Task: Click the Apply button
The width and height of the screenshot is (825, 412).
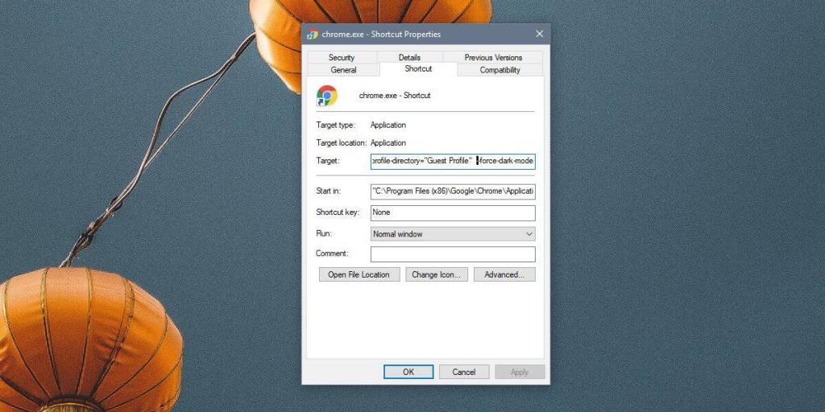Action: pyautogui.click(x=520, y=372)
